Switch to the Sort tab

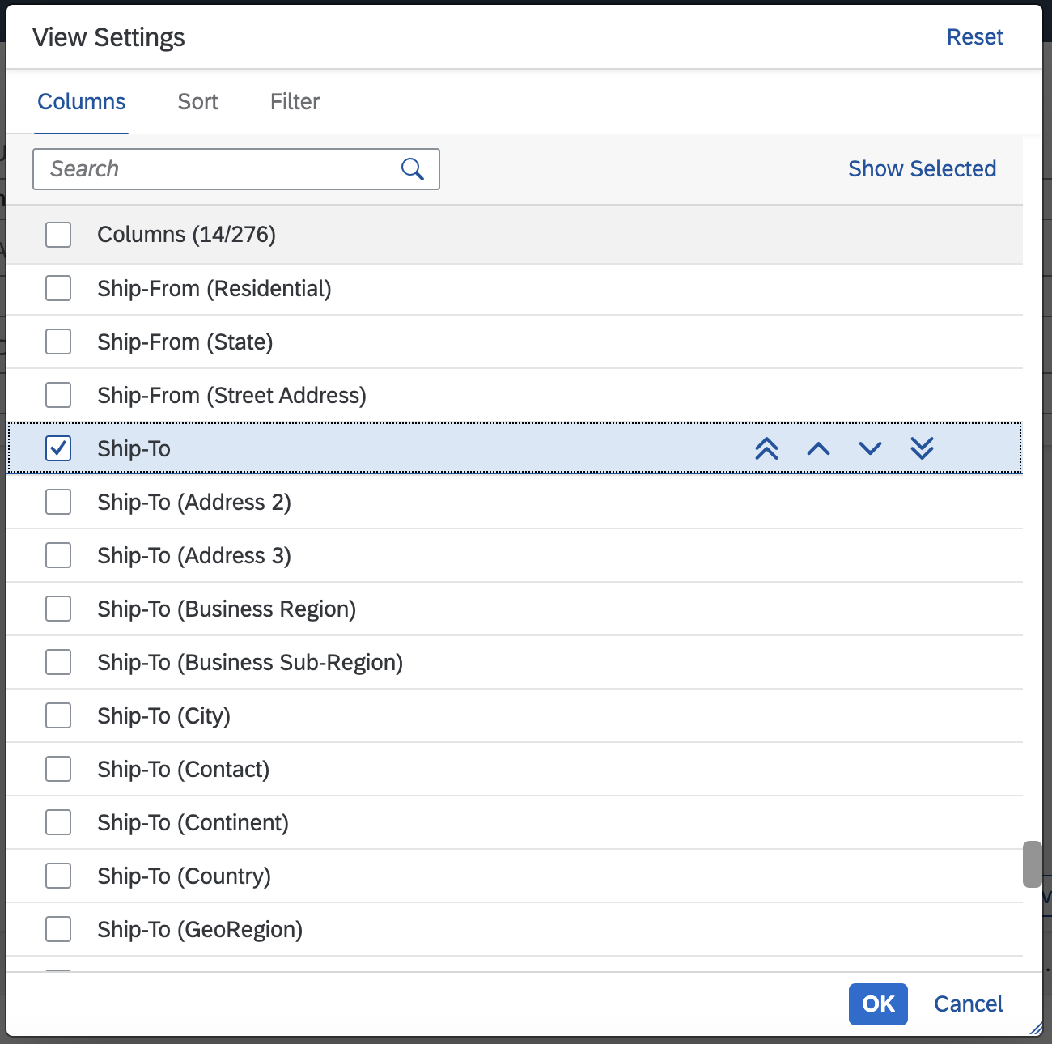198,102
